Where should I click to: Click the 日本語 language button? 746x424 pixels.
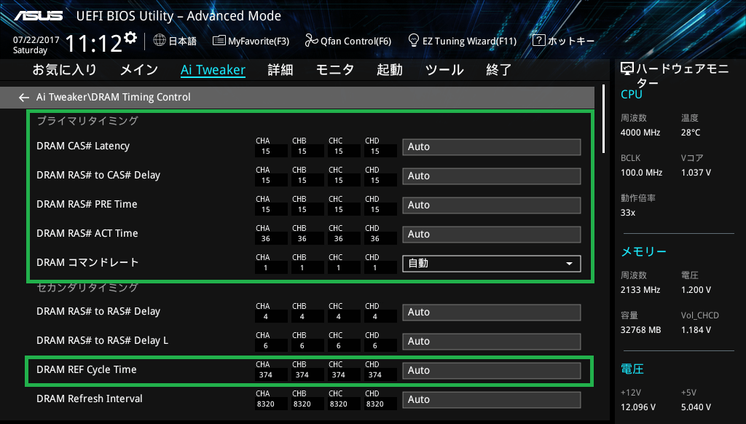182,41
